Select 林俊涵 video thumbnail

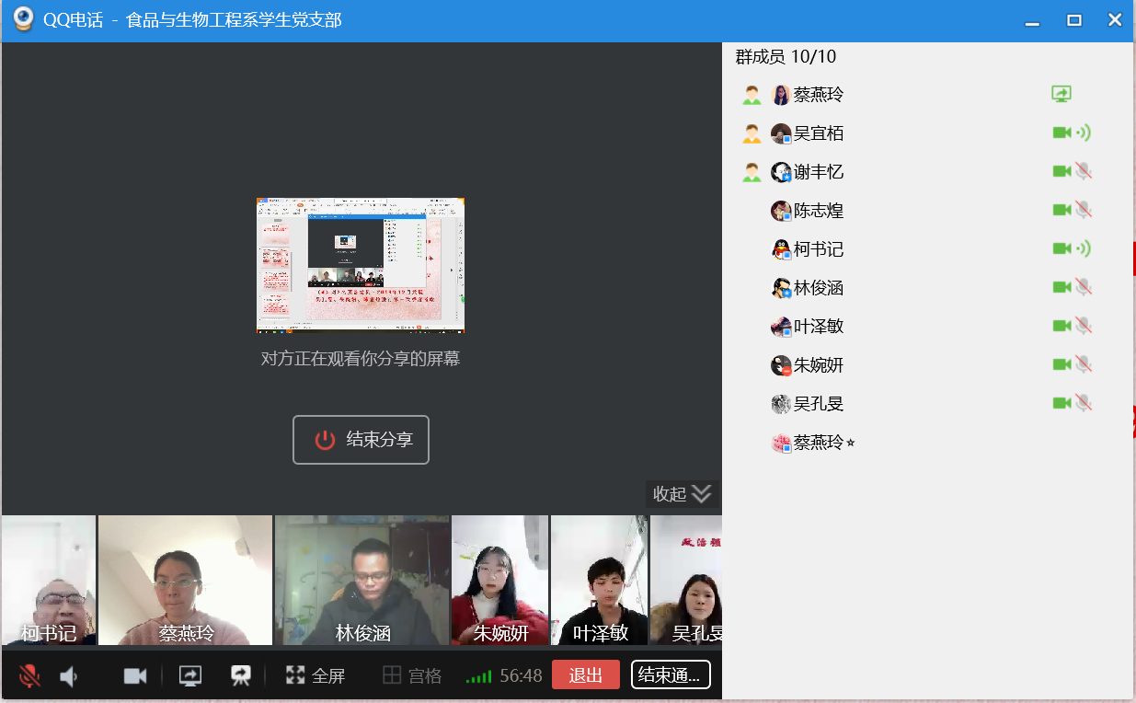pyautogui.click(x=362, y=581)
